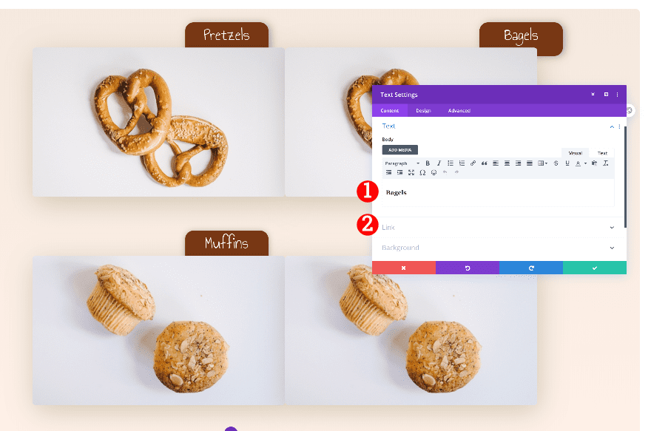The image size is (651, 431).
Task: Expand the Background section
Action: (498, 248)
